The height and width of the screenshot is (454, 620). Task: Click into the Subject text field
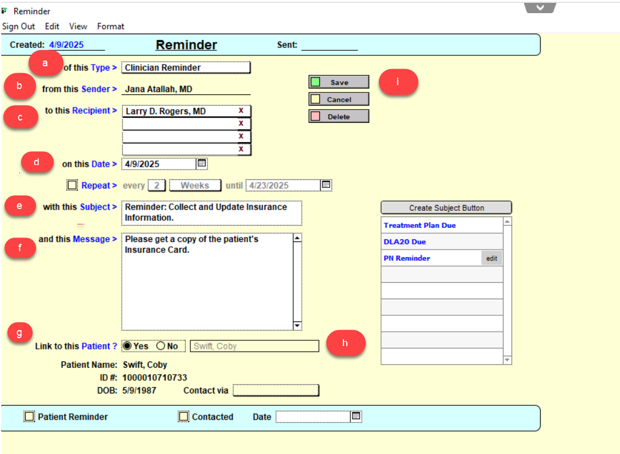coord(211,212)
